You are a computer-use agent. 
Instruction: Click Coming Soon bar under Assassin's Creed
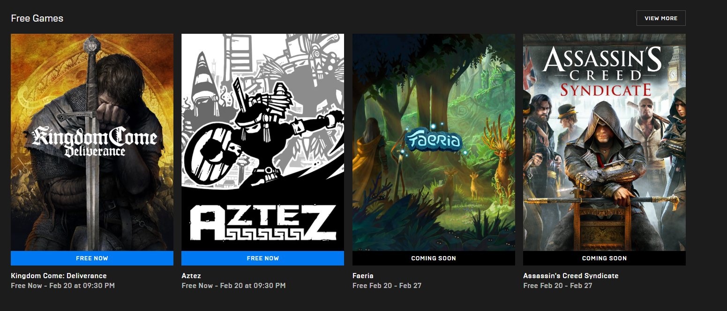pos(604,258)
